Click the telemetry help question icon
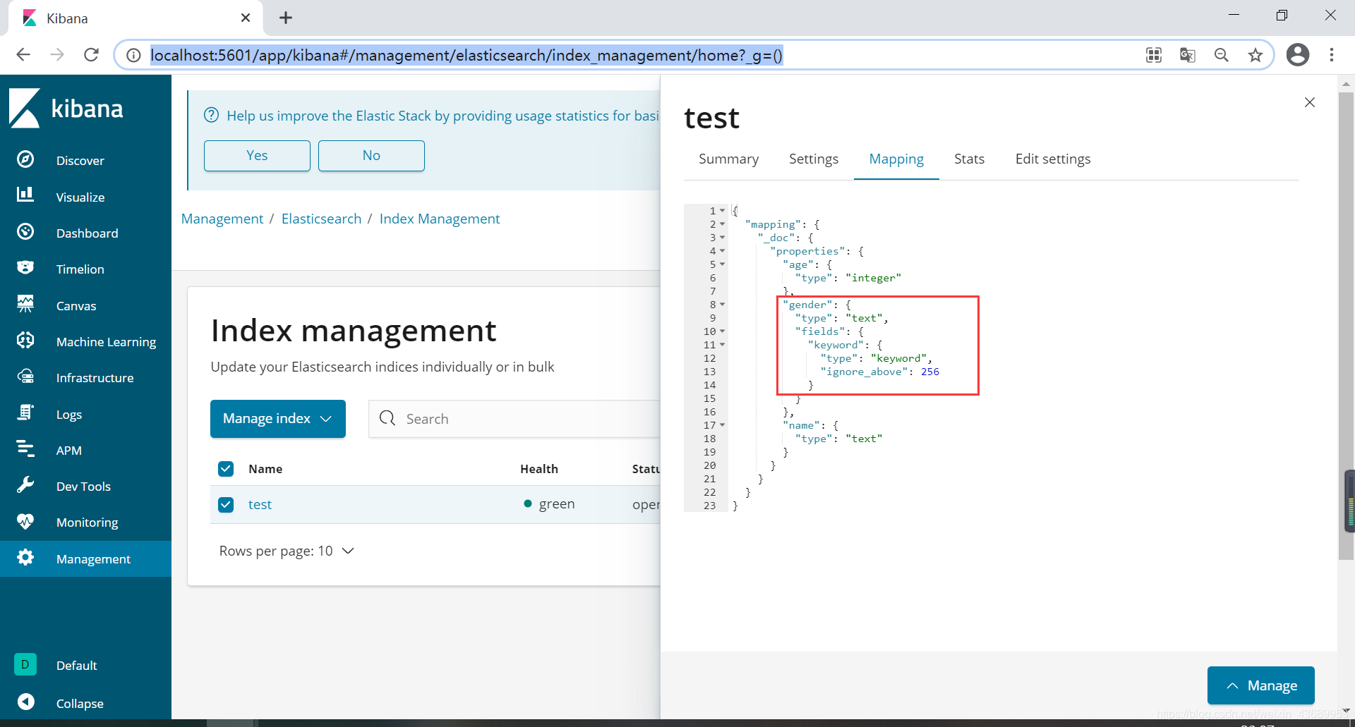The width and height of the screenshot is (1355, 727). [x=211, y=115]
